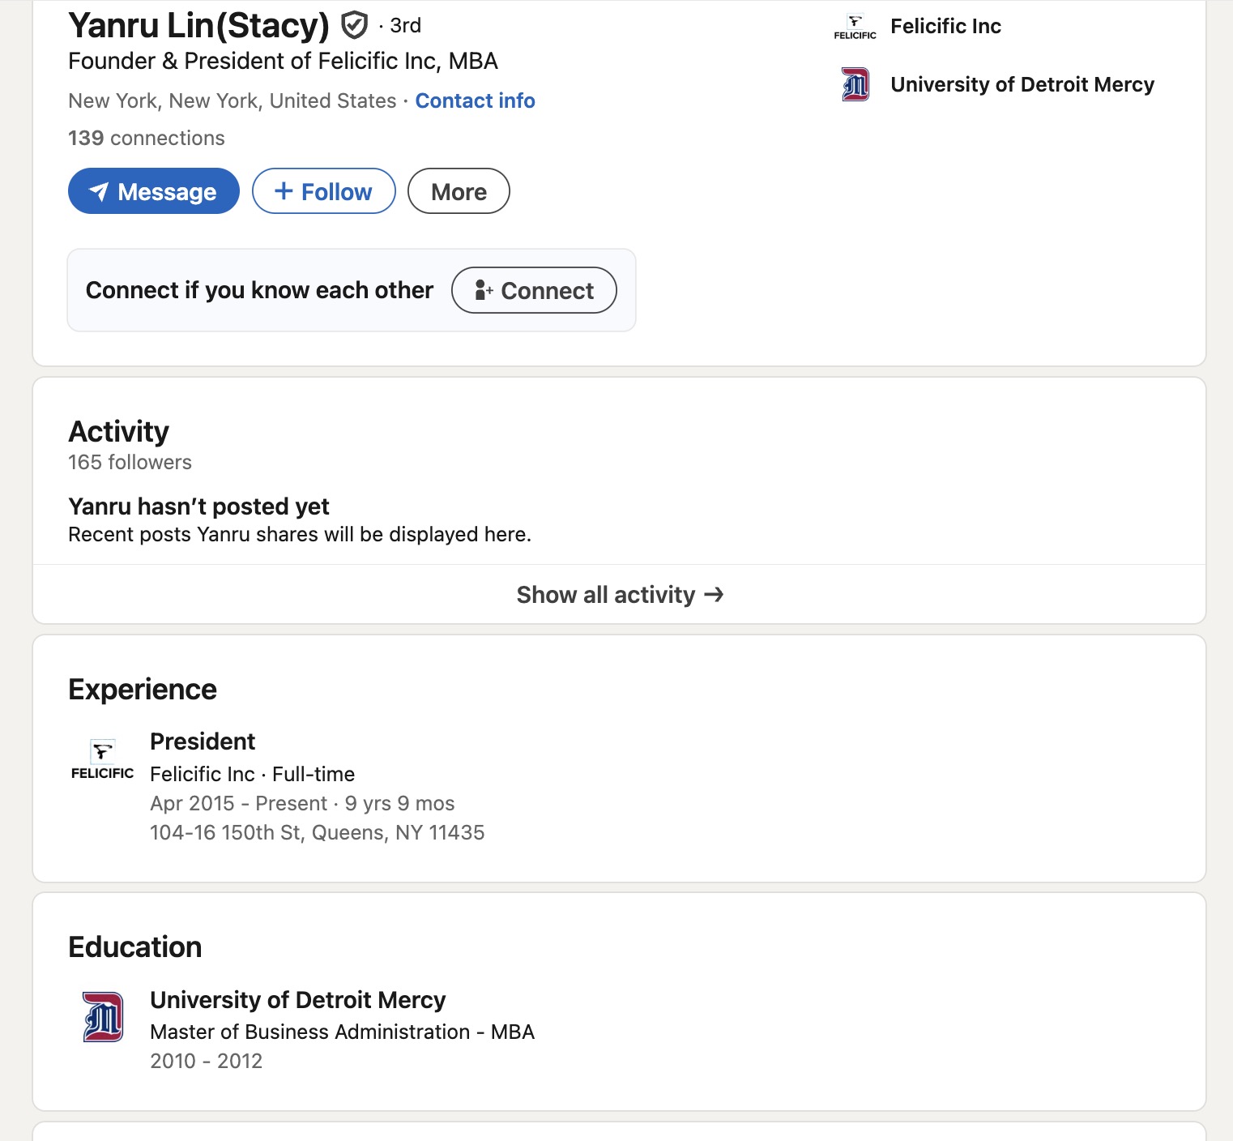Viewport: 1233px width, 1141px height.
Task: Click add-person icon on Connect button
Action: 484,290
